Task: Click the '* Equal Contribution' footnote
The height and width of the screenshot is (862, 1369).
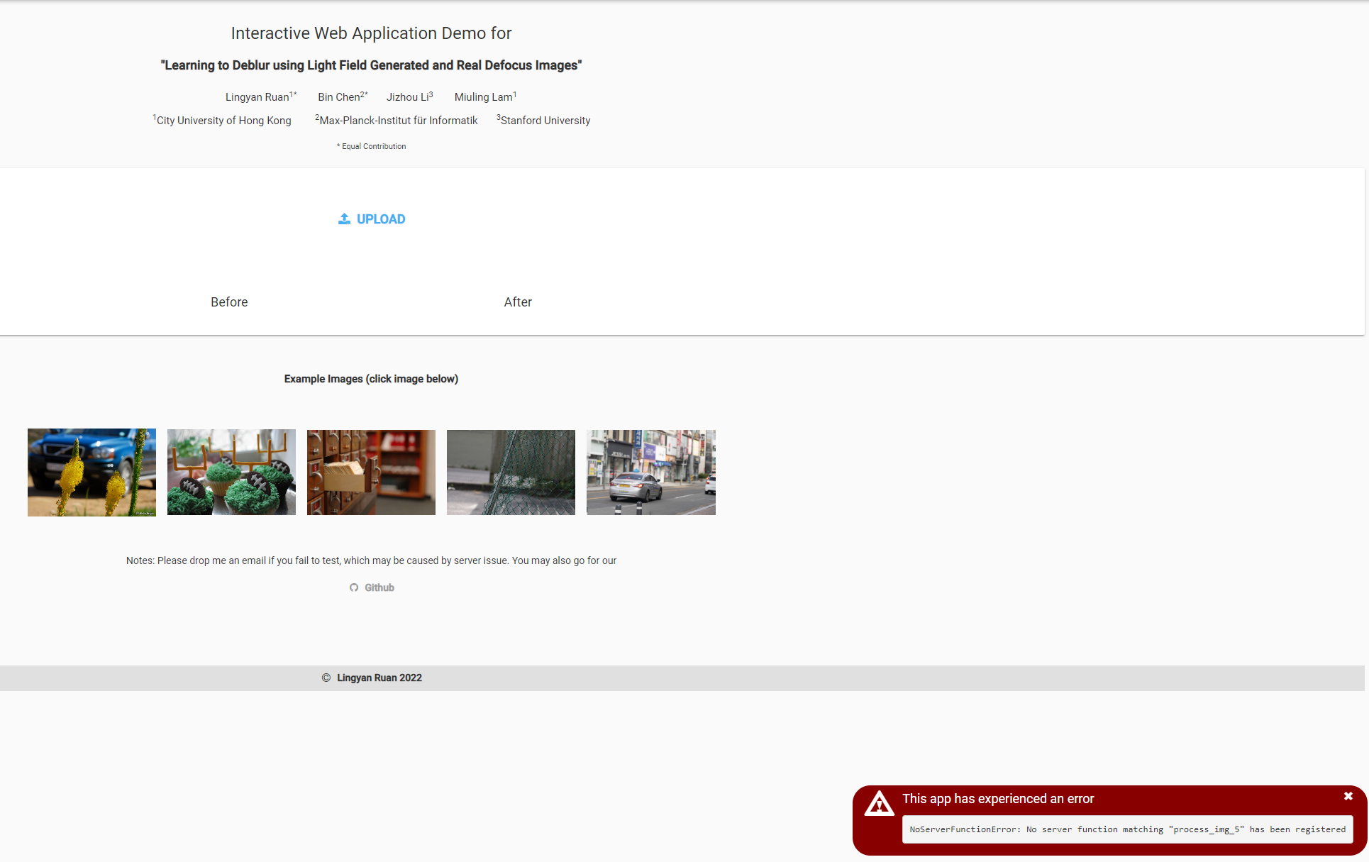Action: [371, 146]
